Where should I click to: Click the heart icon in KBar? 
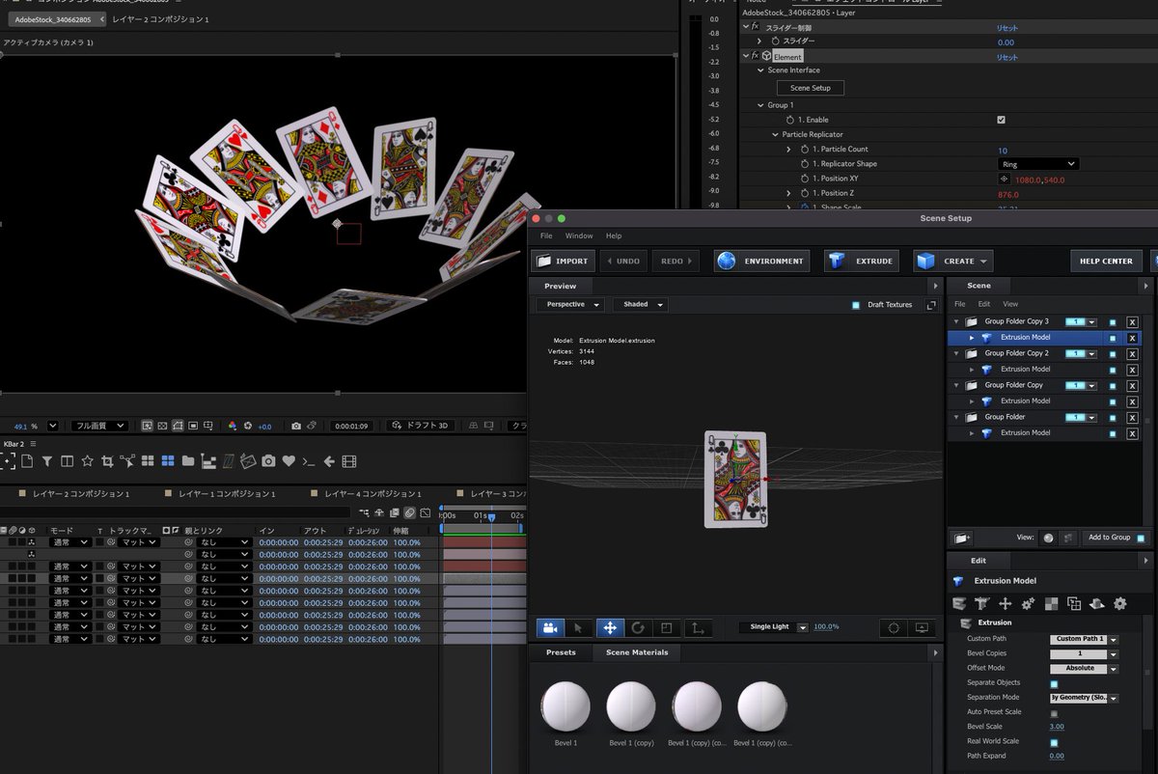[289, 461]
